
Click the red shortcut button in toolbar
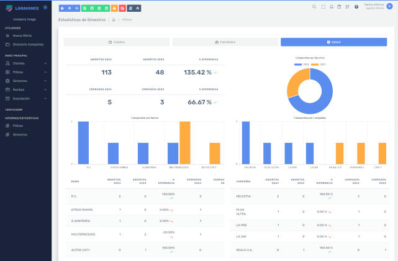click(122, 6)
